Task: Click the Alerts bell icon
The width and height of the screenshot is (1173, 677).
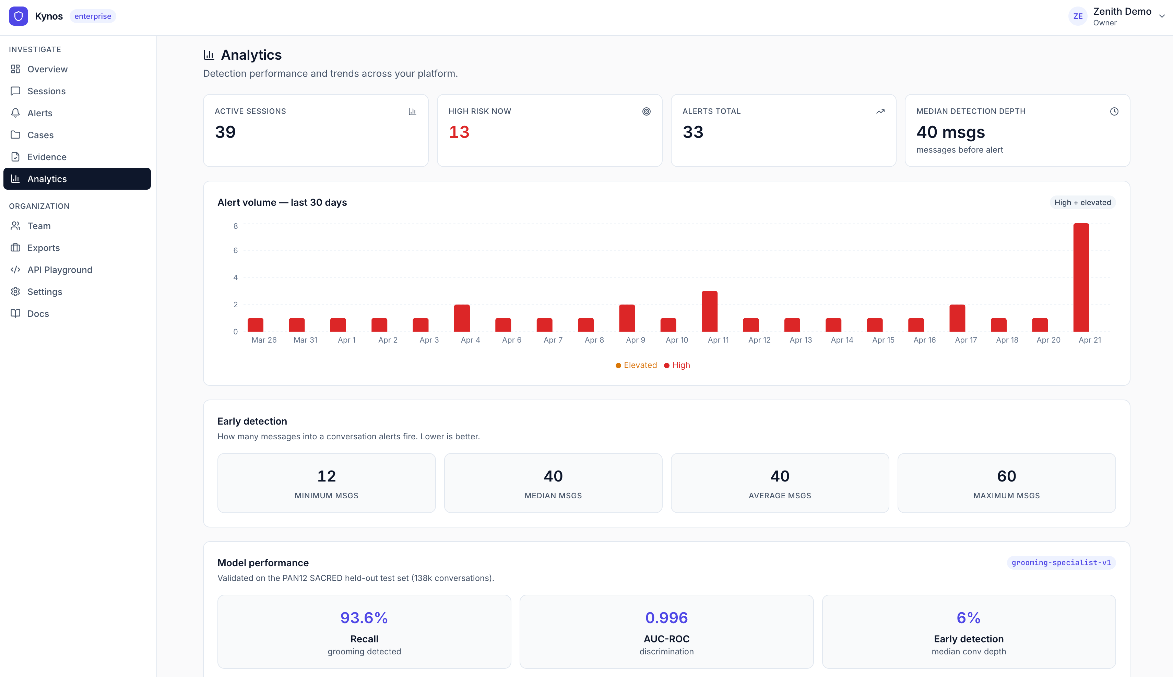Action: click(x=15, y=112)
